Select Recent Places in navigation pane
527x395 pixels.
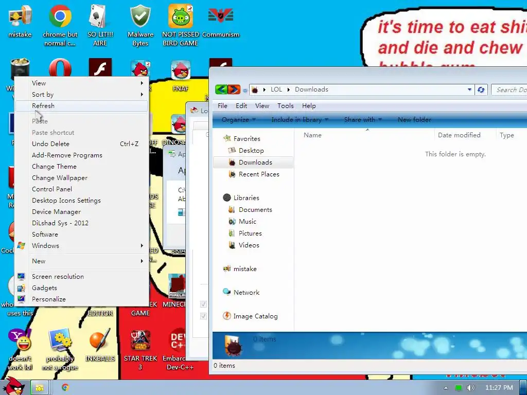click(x=259, y=174)
